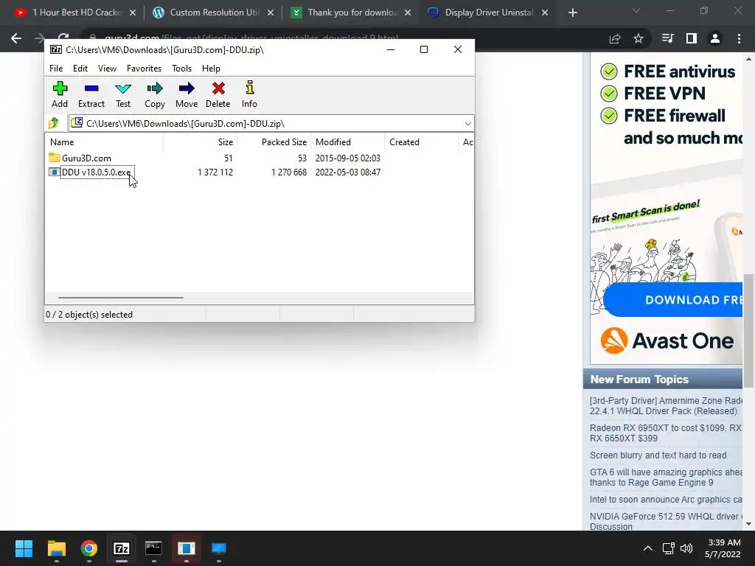
Task: Expand the 7-Zip address path dropdown
Action: [467, 124]
